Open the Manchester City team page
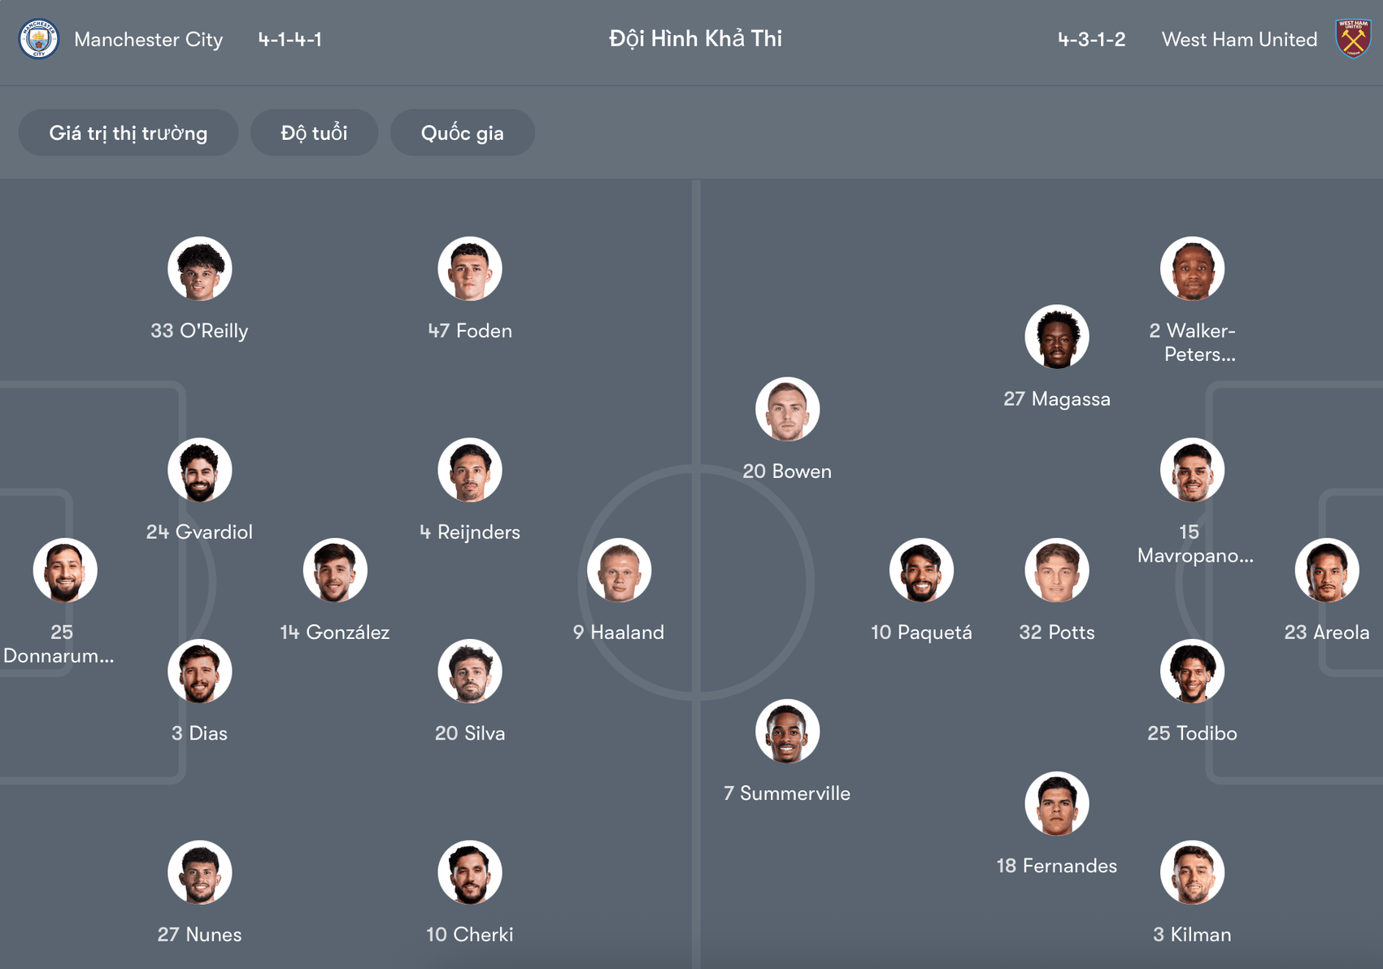The width and height of the screenshot is (1383, 969). [150, 39]
